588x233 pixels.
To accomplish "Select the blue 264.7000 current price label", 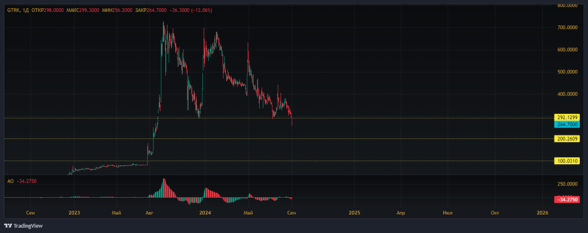I will pyautogui.click(x=567, y=124).
